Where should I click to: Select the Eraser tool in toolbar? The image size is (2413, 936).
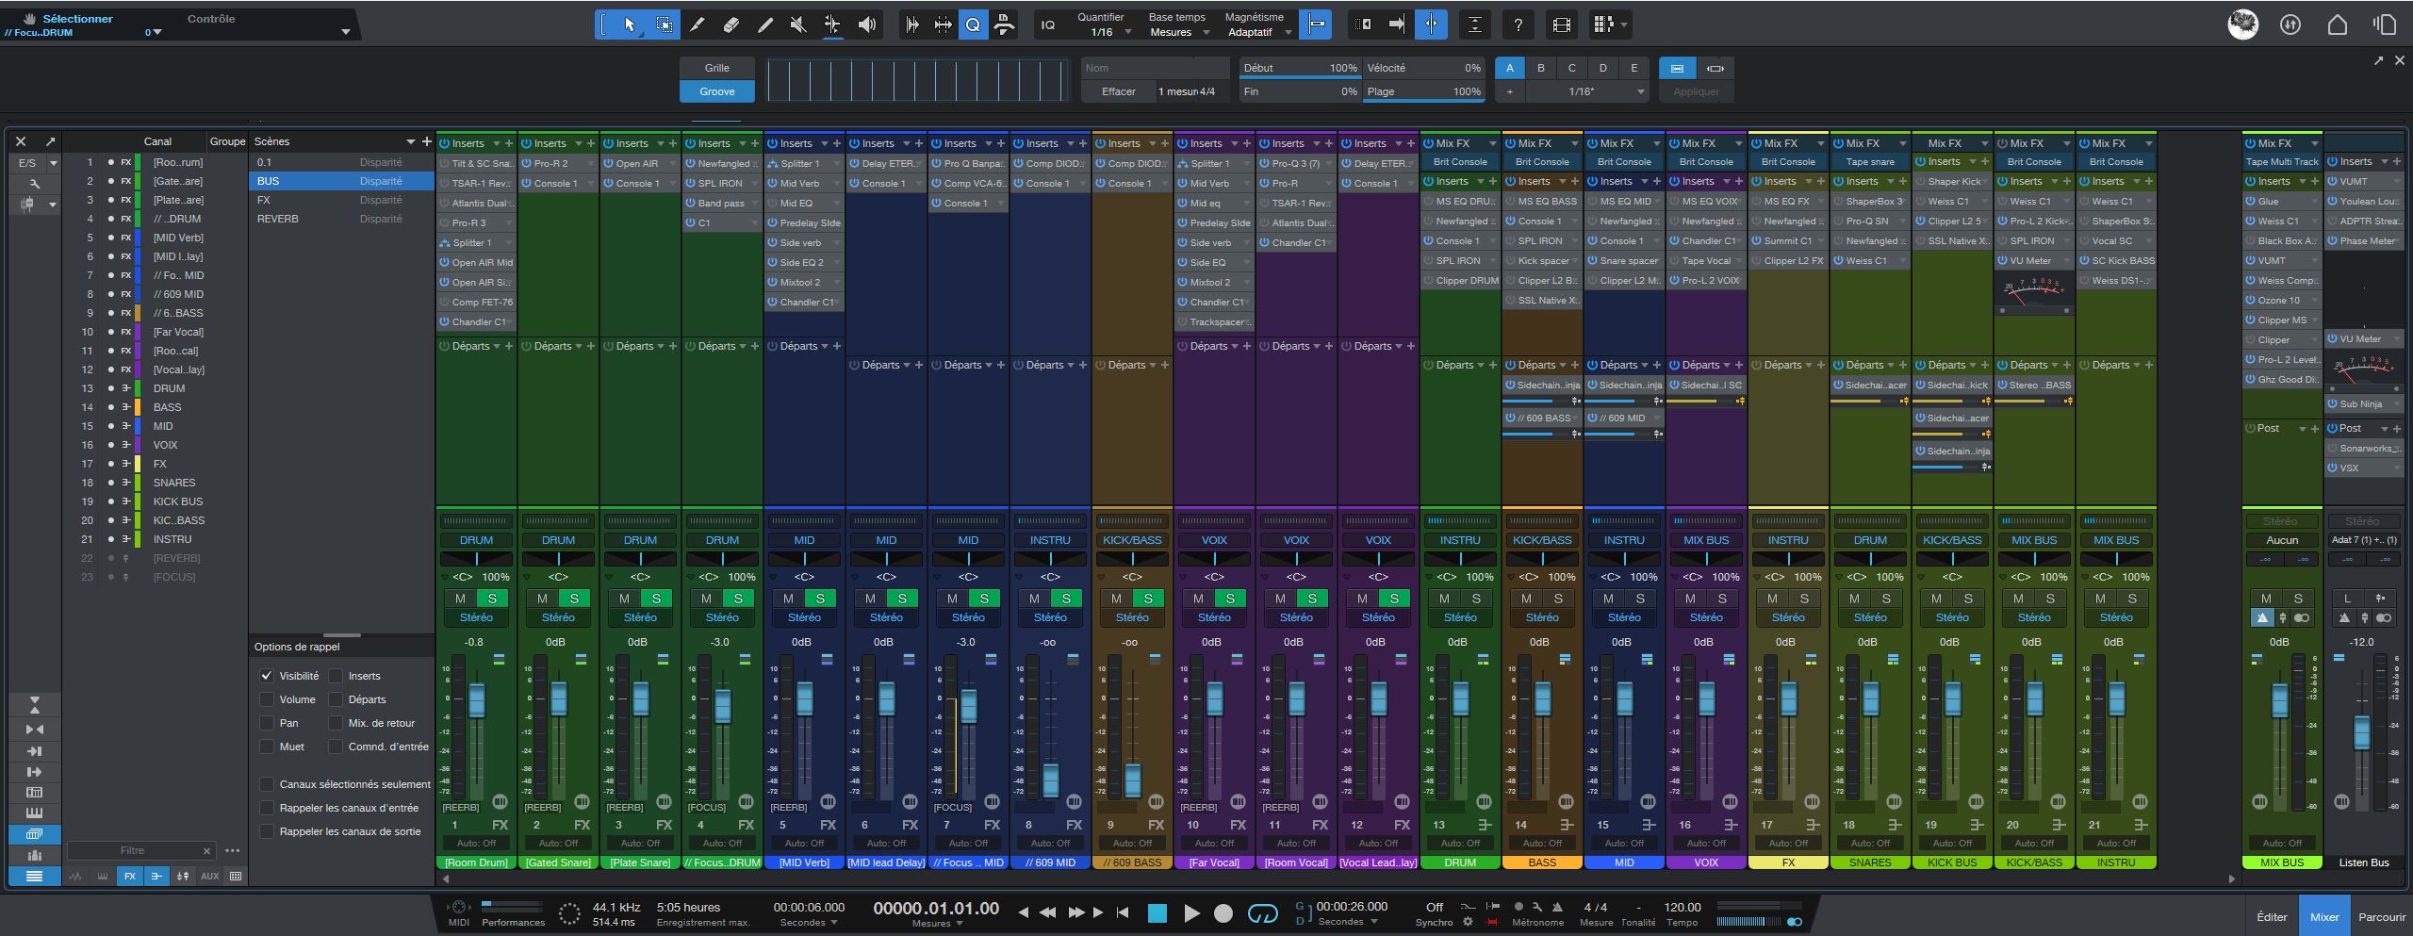[730, 25]
